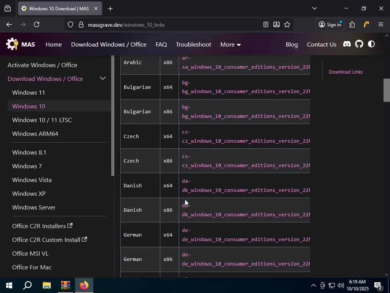Collapse Download Windows / Office sidebar chevron

coord(103,79)
